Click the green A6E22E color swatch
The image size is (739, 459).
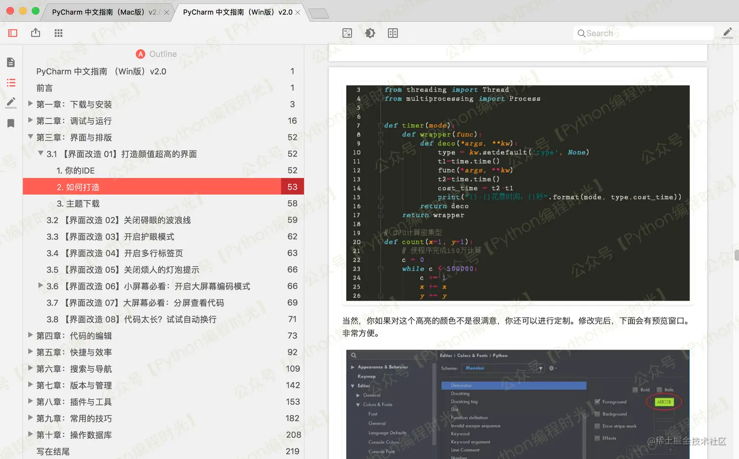click(x=664, y=402)
